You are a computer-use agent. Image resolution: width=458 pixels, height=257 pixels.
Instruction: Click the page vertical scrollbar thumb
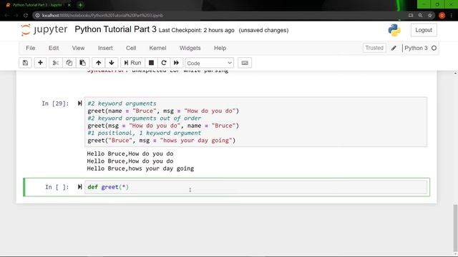[455, 228]
